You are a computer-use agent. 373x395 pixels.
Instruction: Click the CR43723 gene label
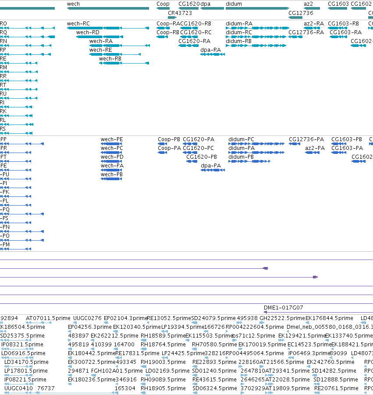tap(180, 13)
